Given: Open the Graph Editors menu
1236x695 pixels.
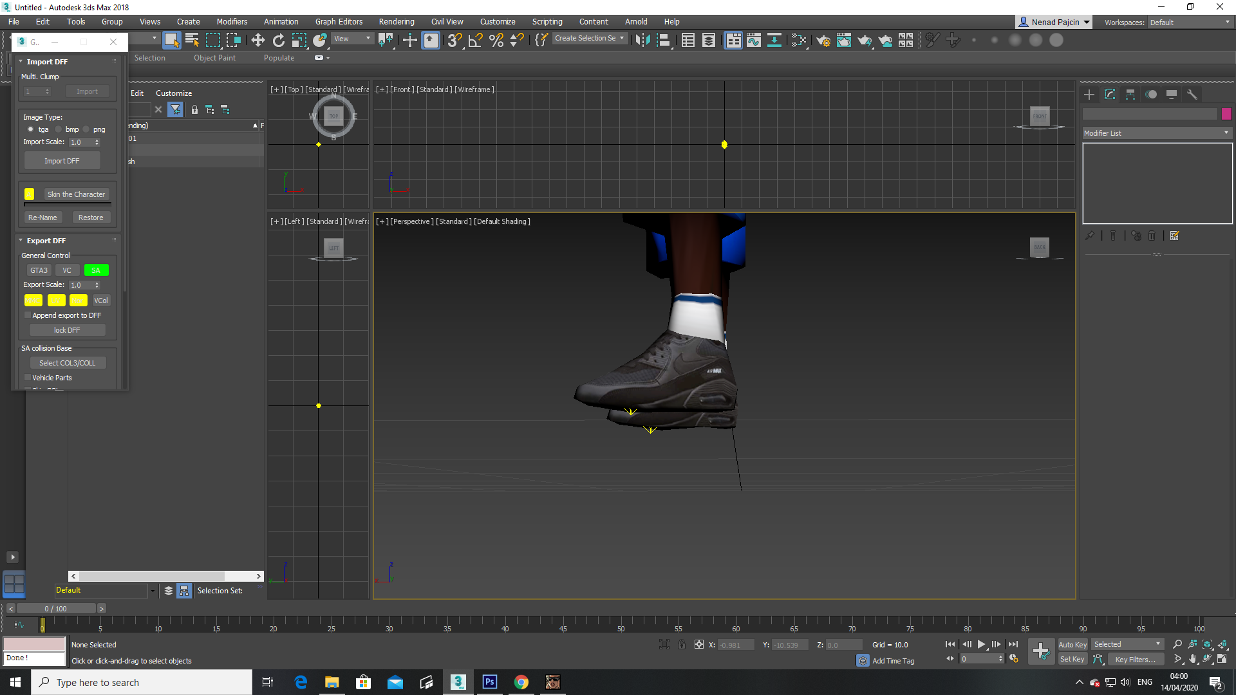Looking at the screenshot, I should (x=339, y=21).
